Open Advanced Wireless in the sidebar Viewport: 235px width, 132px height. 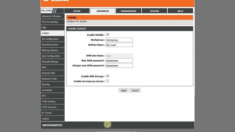[53, 16]
